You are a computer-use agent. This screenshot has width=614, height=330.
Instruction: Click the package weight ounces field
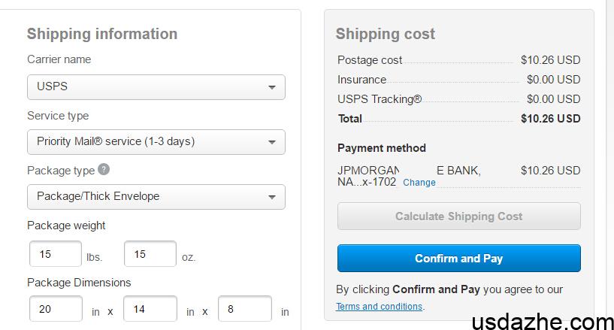point(150,254)
